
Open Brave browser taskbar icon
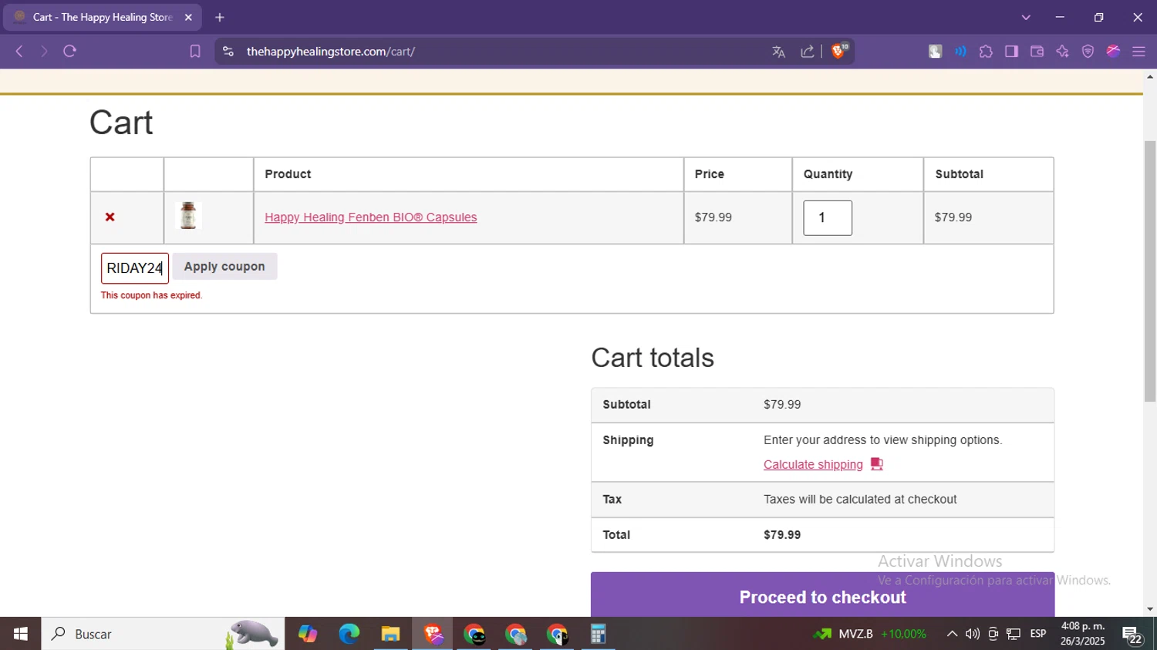tap(433, 634)
